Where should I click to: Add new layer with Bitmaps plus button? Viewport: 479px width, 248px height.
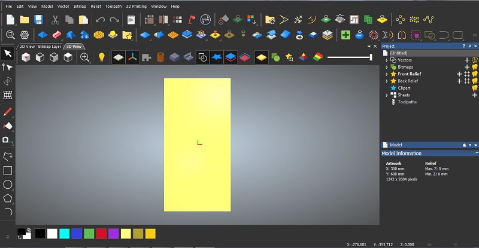coord(467,67)
